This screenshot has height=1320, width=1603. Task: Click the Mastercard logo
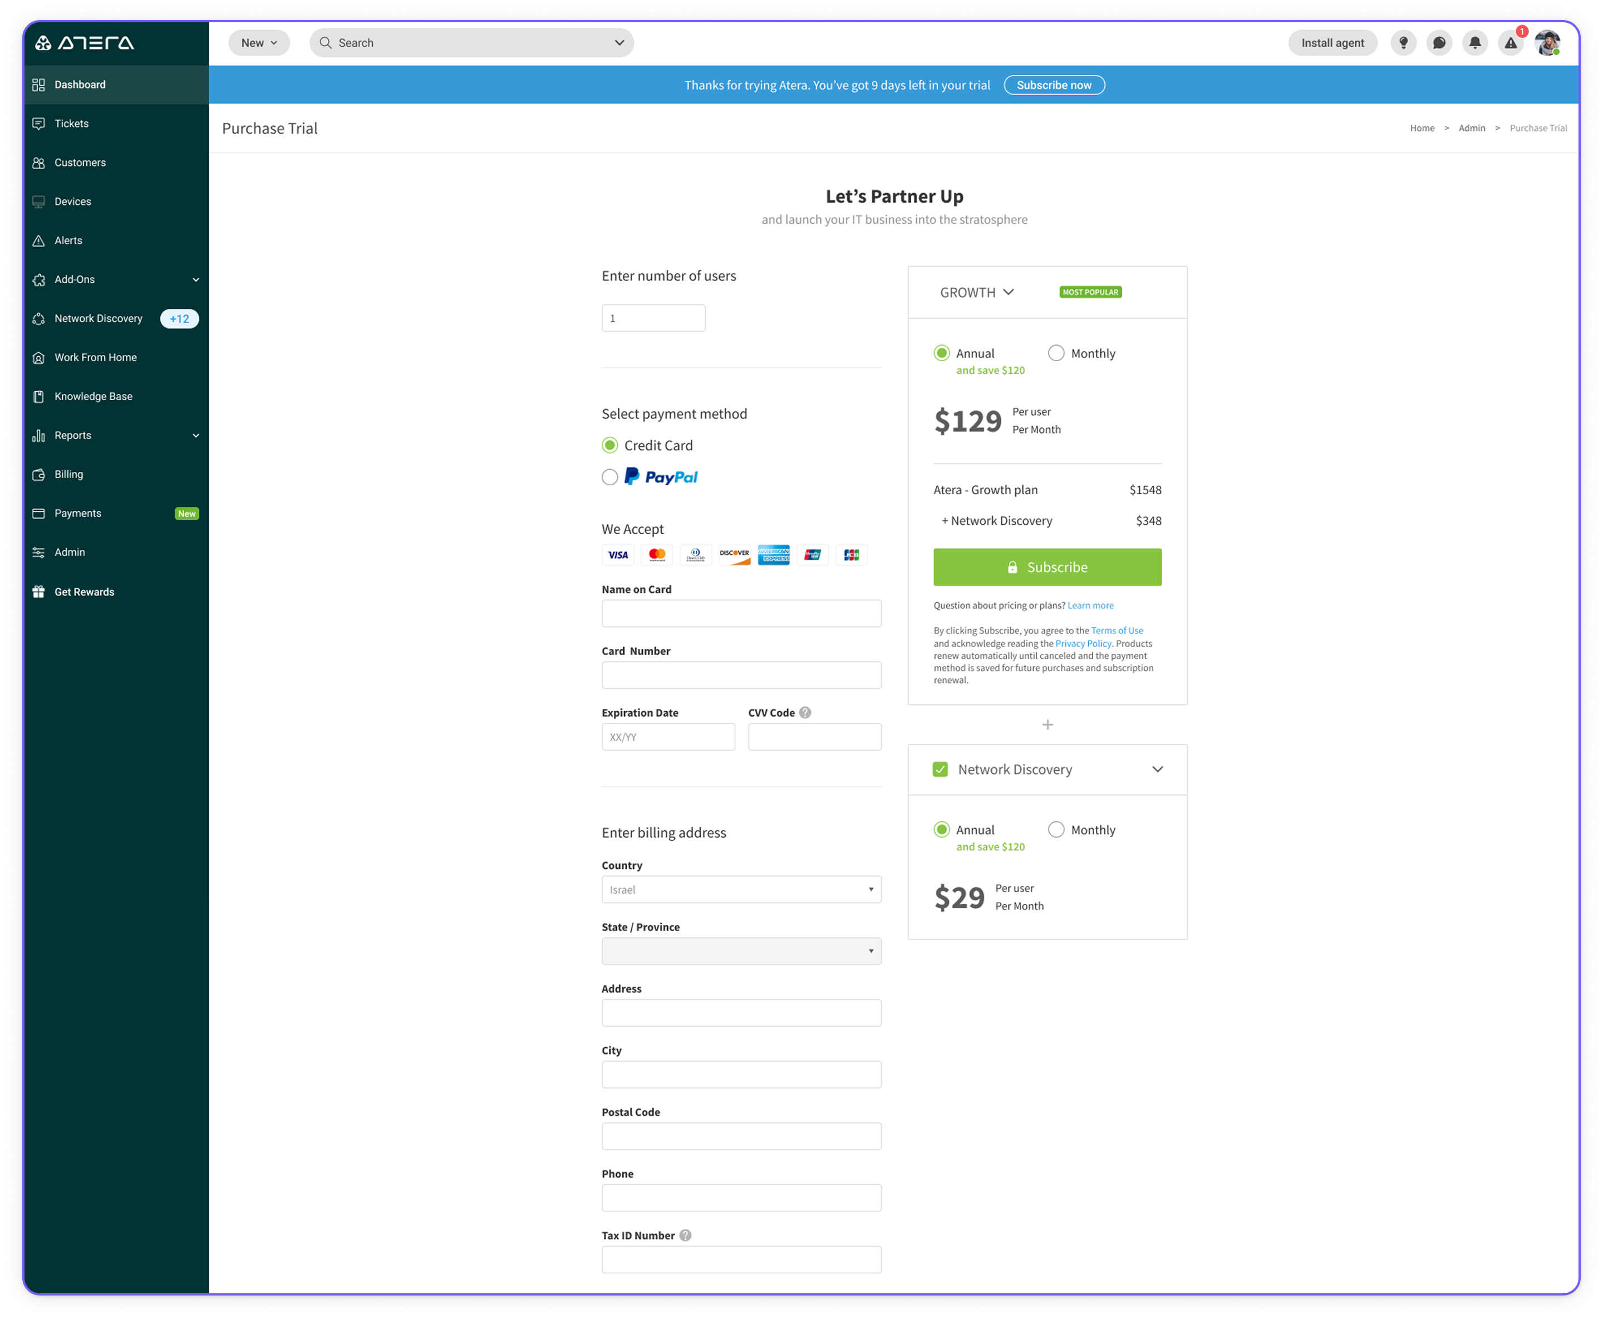(657, 554)
